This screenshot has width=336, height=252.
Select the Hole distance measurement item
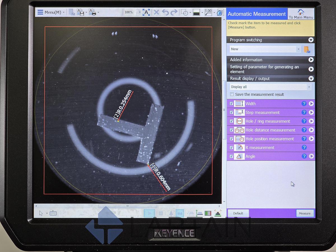271,130
